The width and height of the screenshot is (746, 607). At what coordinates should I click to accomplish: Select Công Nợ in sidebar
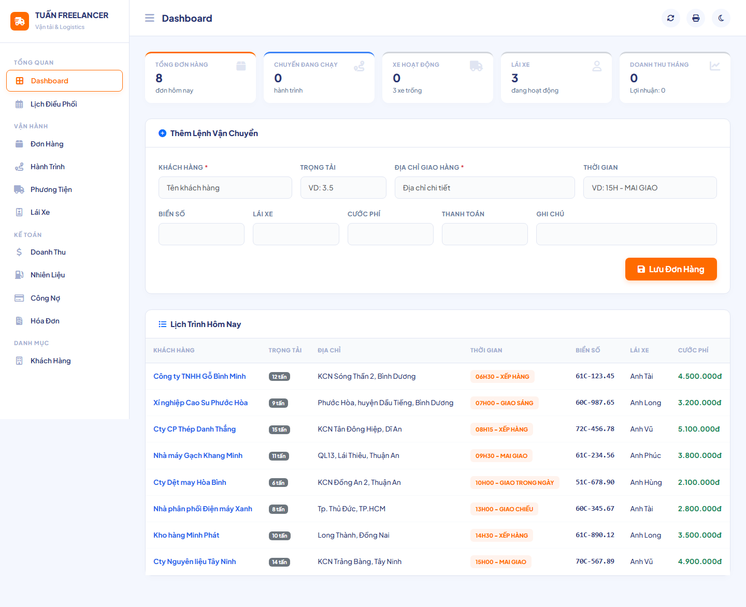[x=64, y=298]
